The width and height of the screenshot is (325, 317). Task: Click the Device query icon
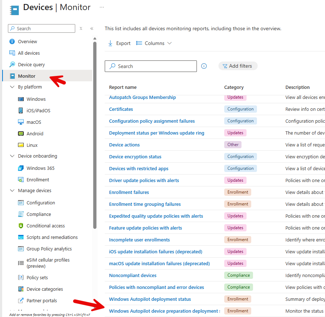(x=12, y=64)
